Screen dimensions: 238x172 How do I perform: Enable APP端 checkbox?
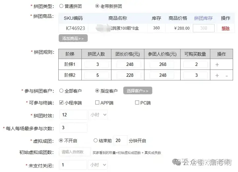[x=97, y=103]
